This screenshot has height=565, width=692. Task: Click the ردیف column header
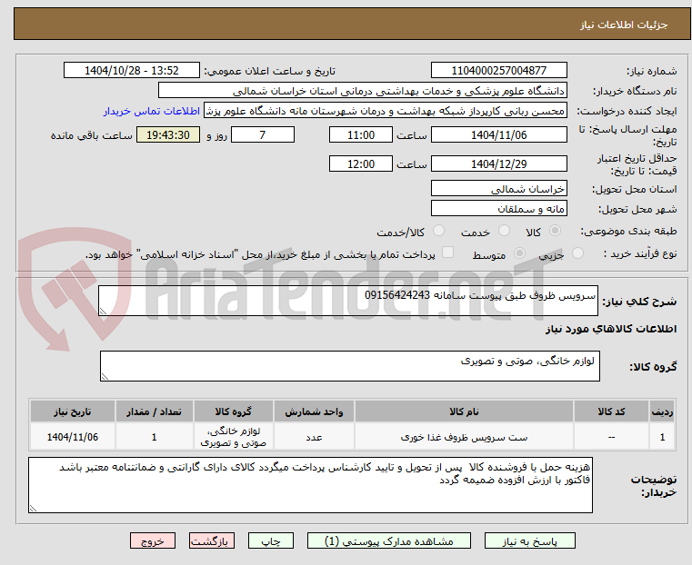[x=662, y=411]
